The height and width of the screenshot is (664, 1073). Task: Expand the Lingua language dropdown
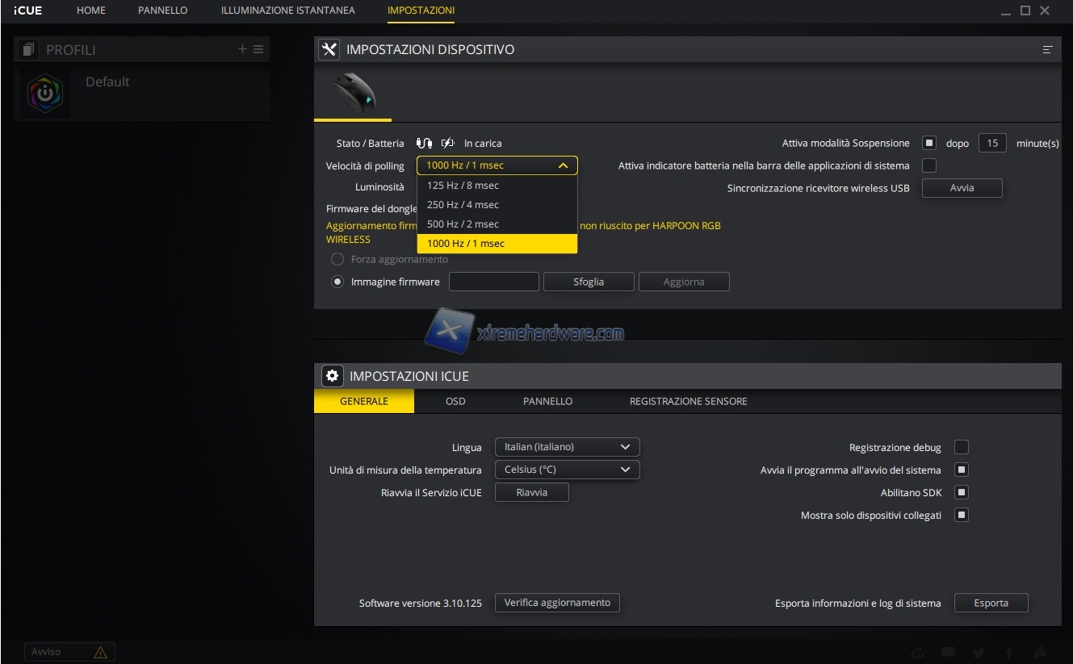pos(567,447)
